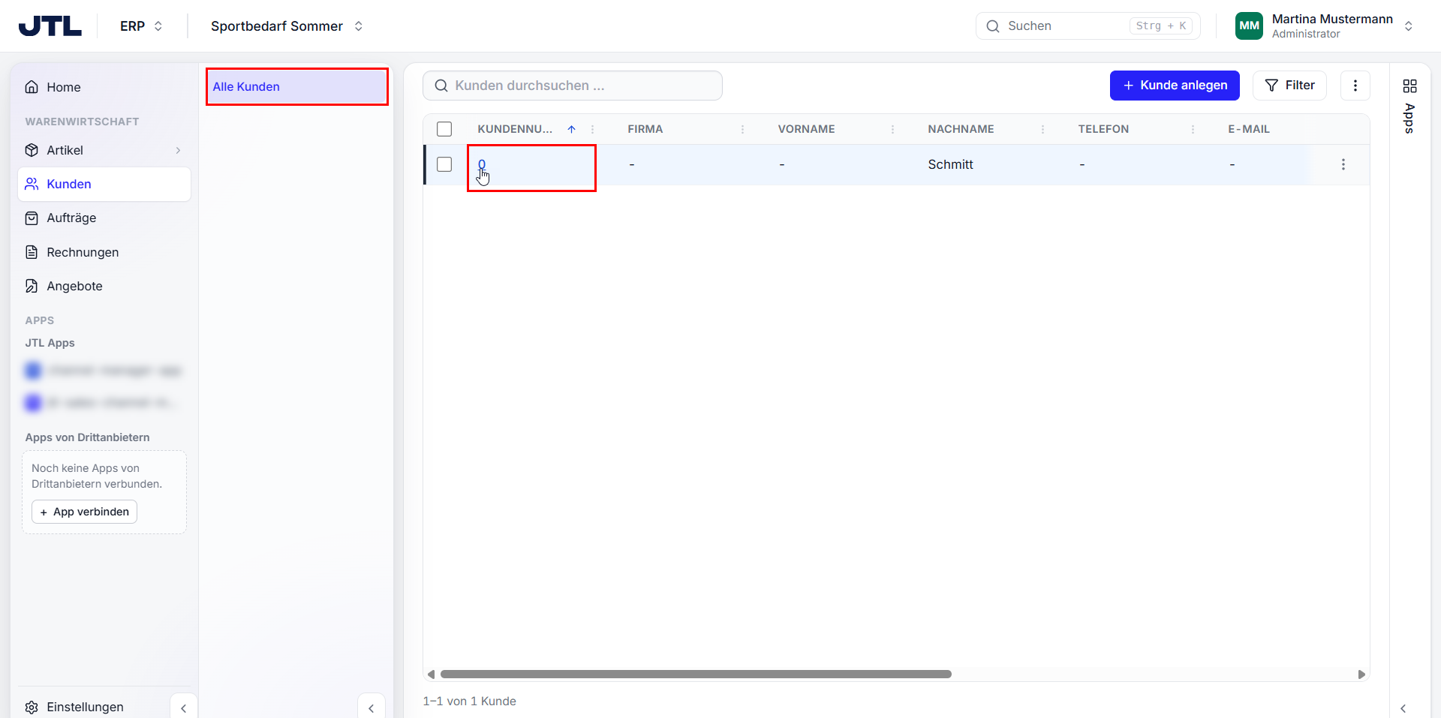Open the Apps grid icon panel
1441x718 pixels.
tap(1409, 86)
